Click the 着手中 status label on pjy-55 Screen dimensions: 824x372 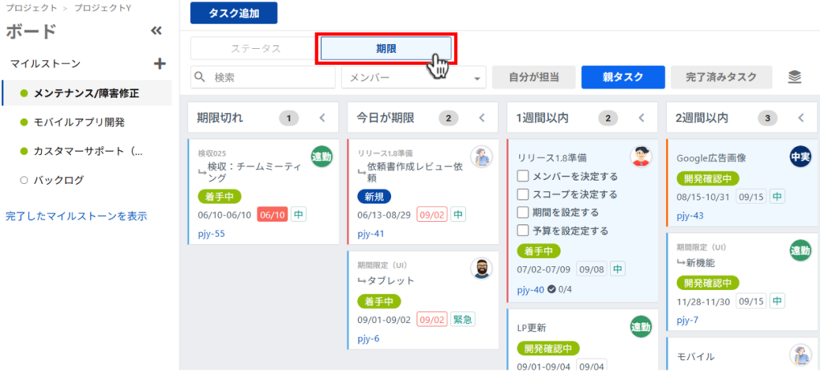[x=219, y=196]
